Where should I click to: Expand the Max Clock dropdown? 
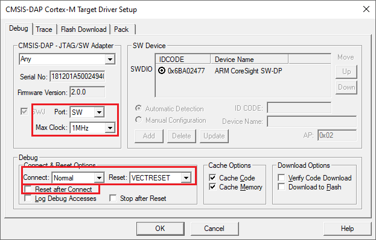(x=92, y=128)
